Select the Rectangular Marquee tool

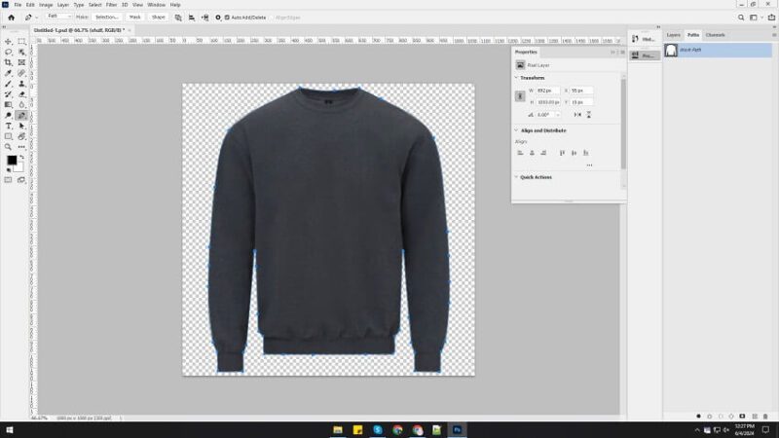pos(21,42)
